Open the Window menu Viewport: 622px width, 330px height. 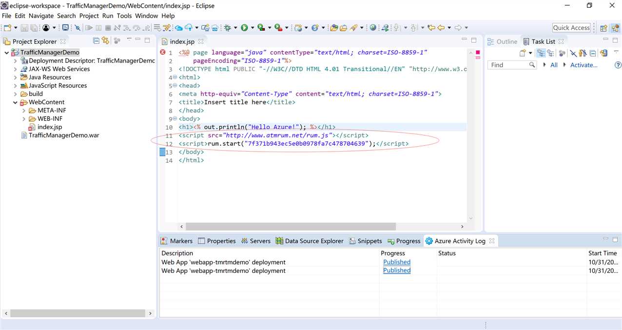pos(147,16)
